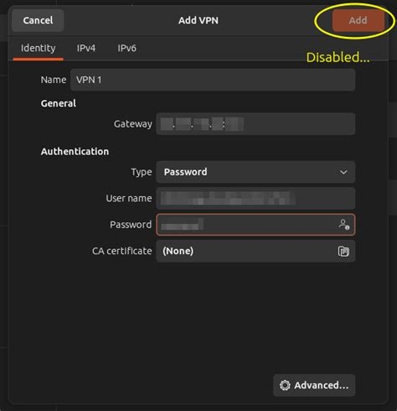Click the CA certificate label
The width and height of the screenshot is (397, 411).
pyautogui.click(x=122, y=251)
